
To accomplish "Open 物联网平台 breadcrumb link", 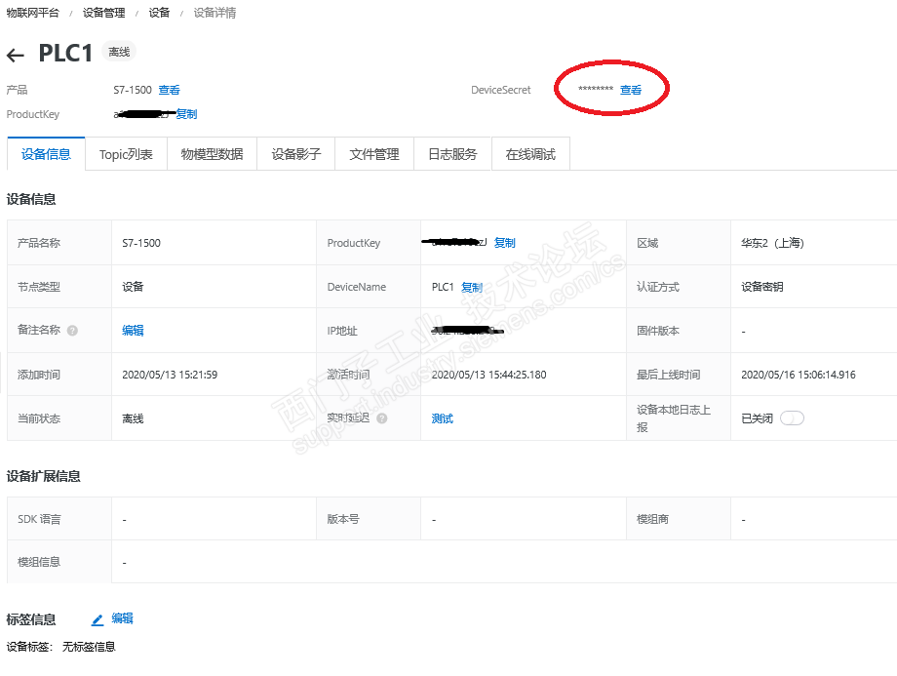I will tap(32, 13).
